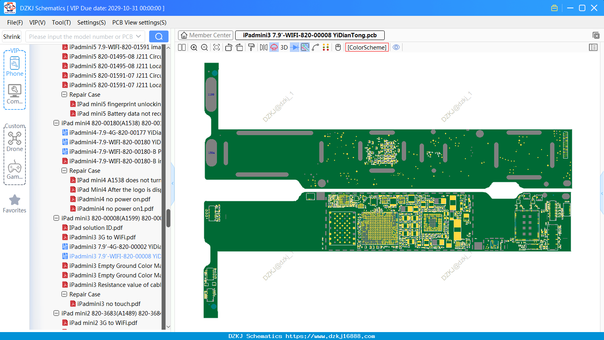Click the Shrink button
604x340 pixels.
[12, 37]
